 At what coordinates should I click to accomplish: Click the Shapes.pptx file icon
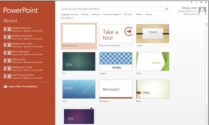(7, 61)
